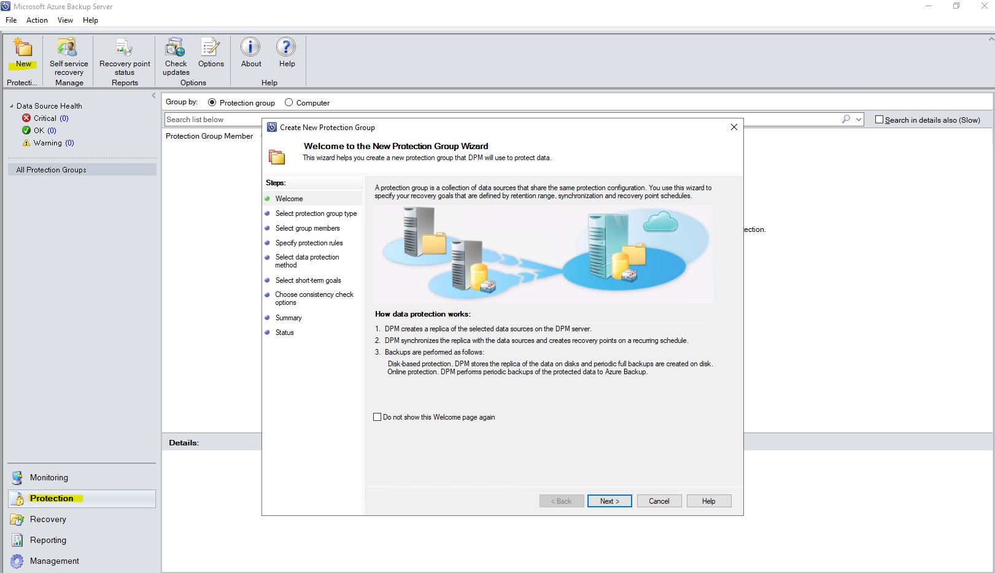This screenshot has width=995, height=573.
Task: Click the wizard Help button
Action: (x=709, y=501)
